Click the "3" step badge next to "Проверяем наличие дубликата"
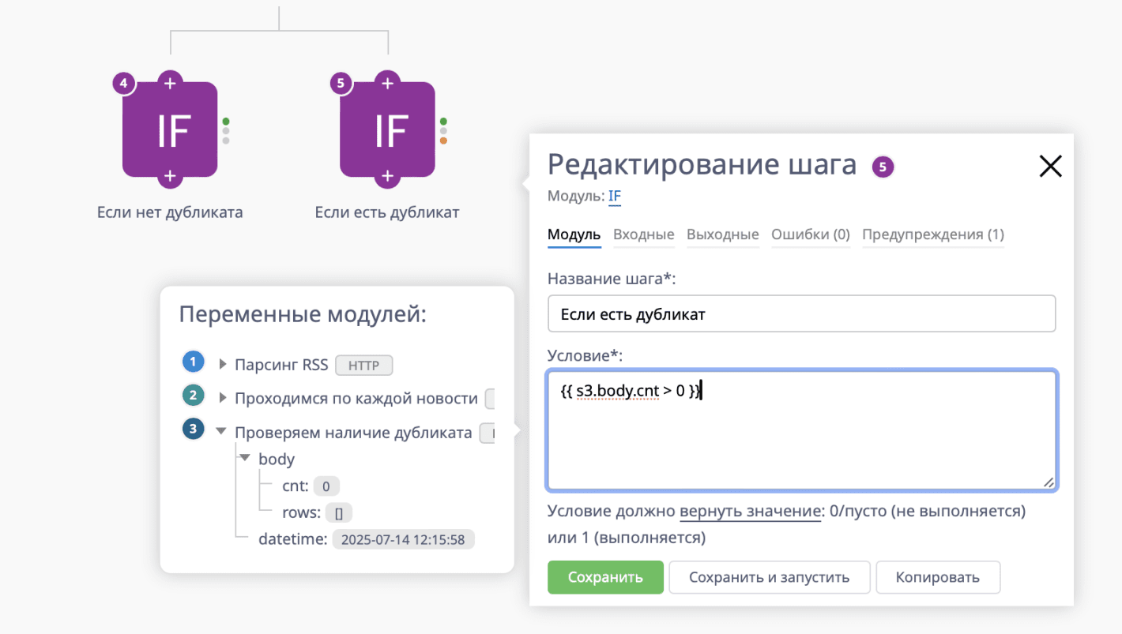Image resolution: width=1122 pixels, height=634 pixels. (193, 429)
